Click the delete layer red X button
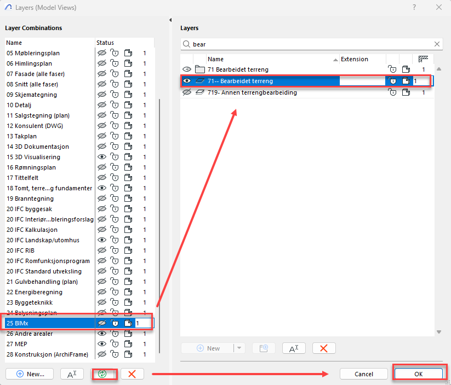 [323, 348]
